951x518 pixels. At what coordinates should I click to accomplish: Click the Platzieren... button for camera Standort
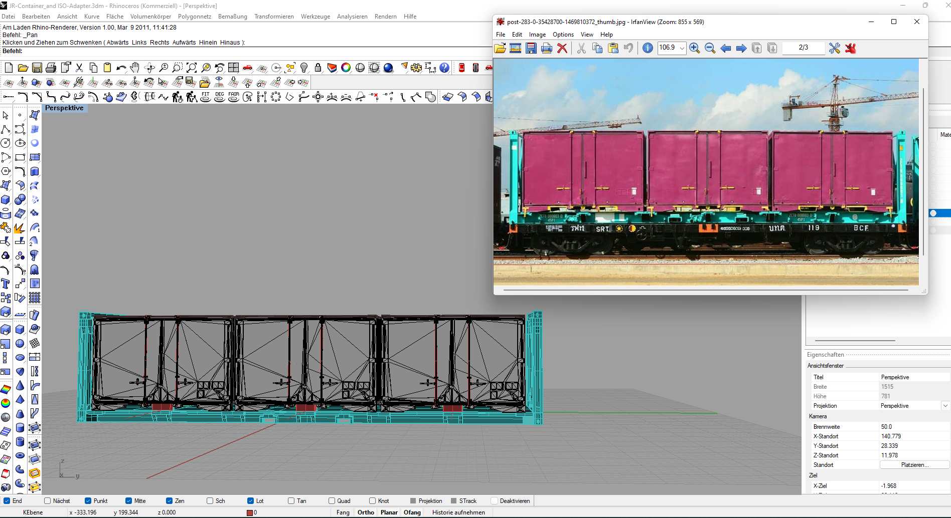[x=914, y=465]
